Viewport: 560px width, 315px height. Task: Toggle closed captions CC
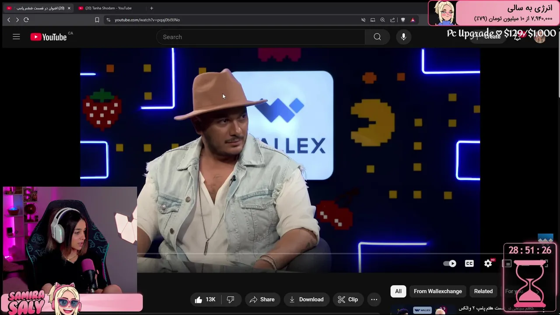469,263
